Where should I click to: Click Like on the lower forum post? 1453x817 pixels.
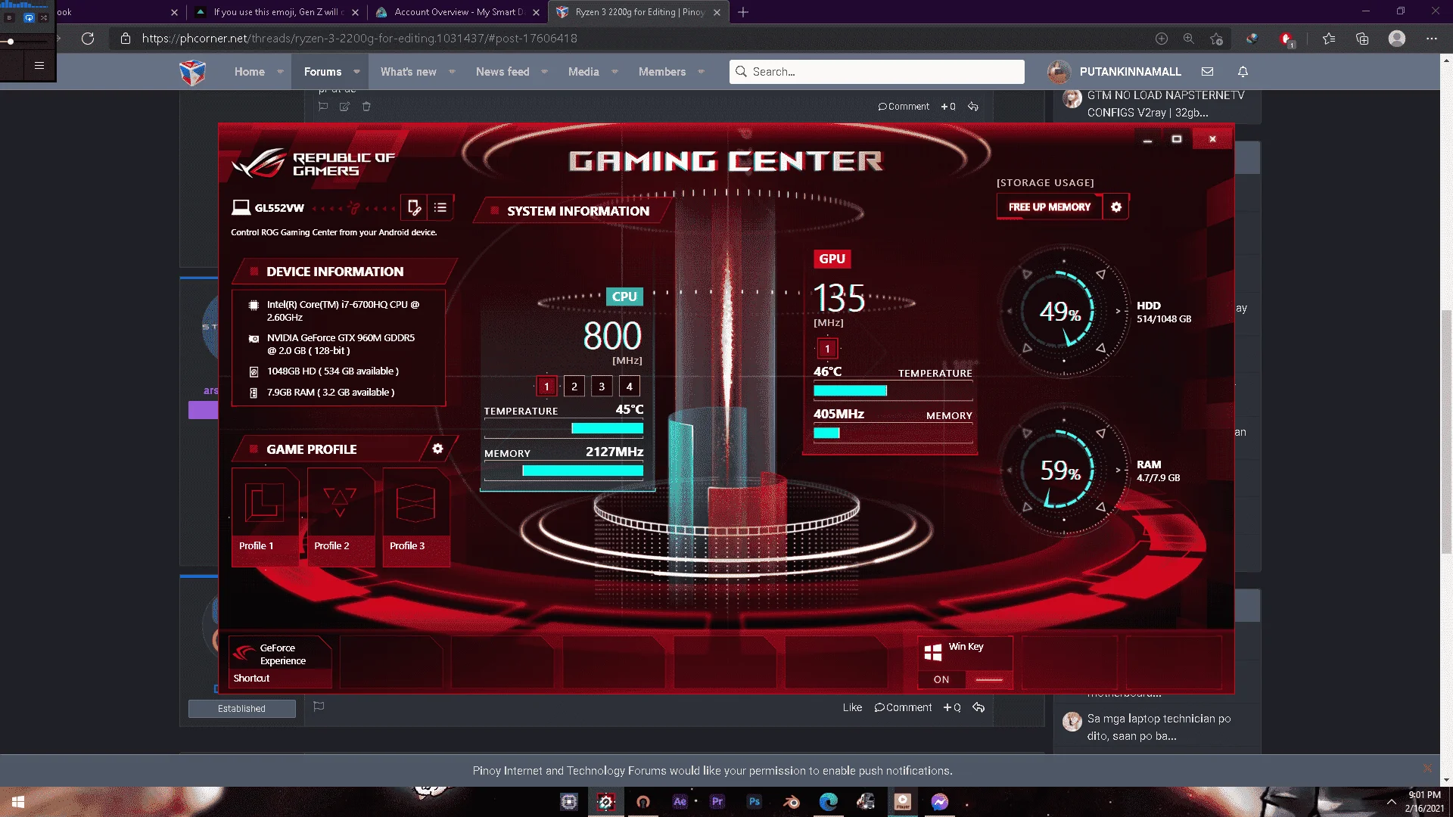[852, 707]
